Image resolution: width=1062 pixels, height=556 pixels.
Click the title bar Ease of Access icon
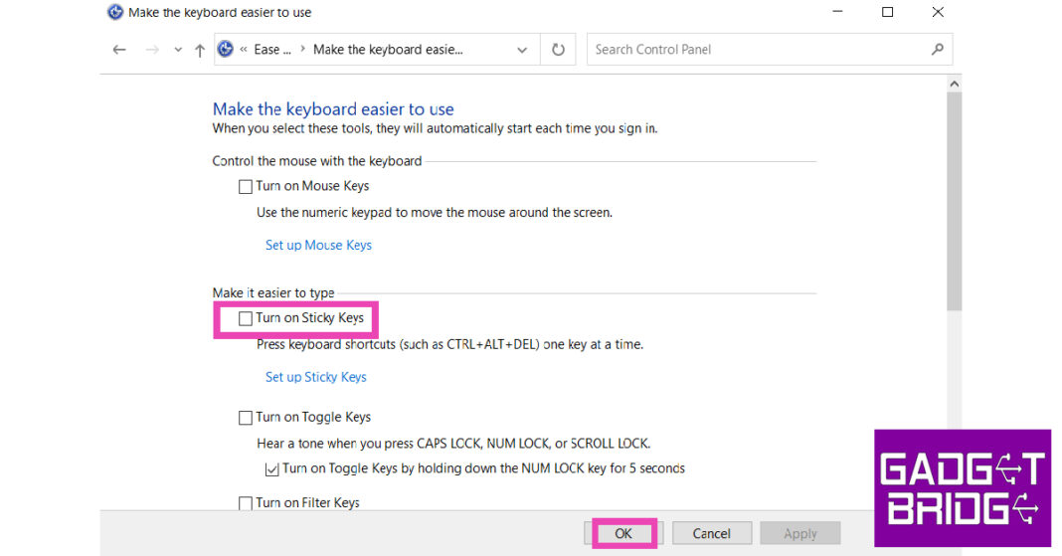115,12
